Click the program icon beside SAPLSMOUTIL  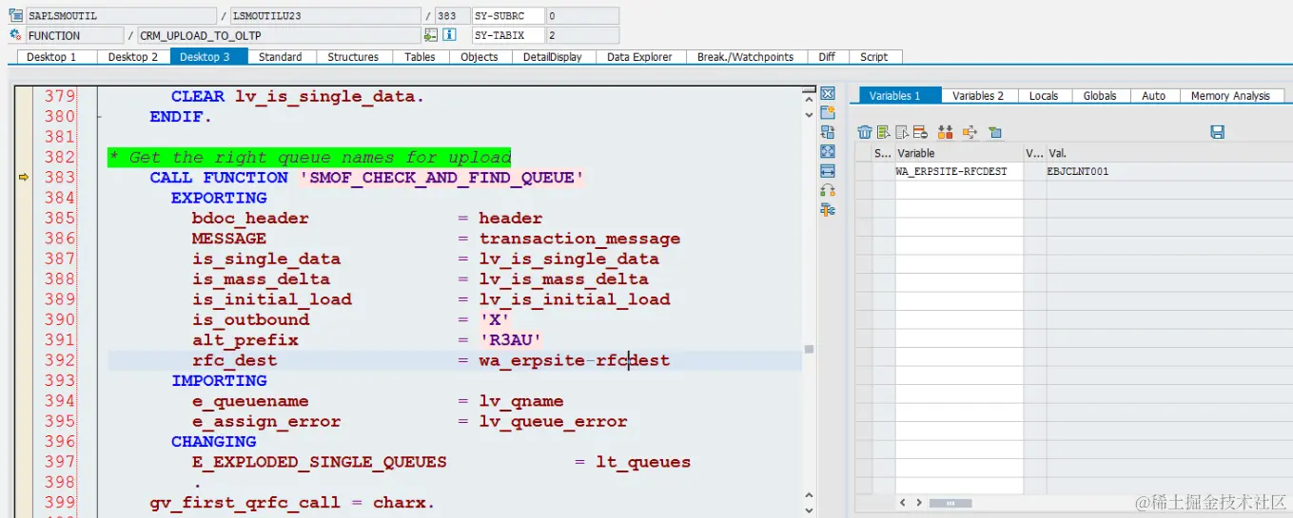[x=15, y=16]
